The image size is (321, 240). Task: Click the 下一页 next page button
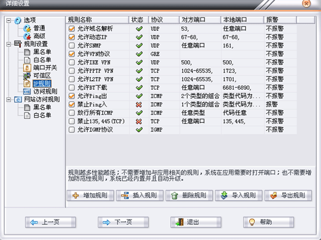point(123,222)
